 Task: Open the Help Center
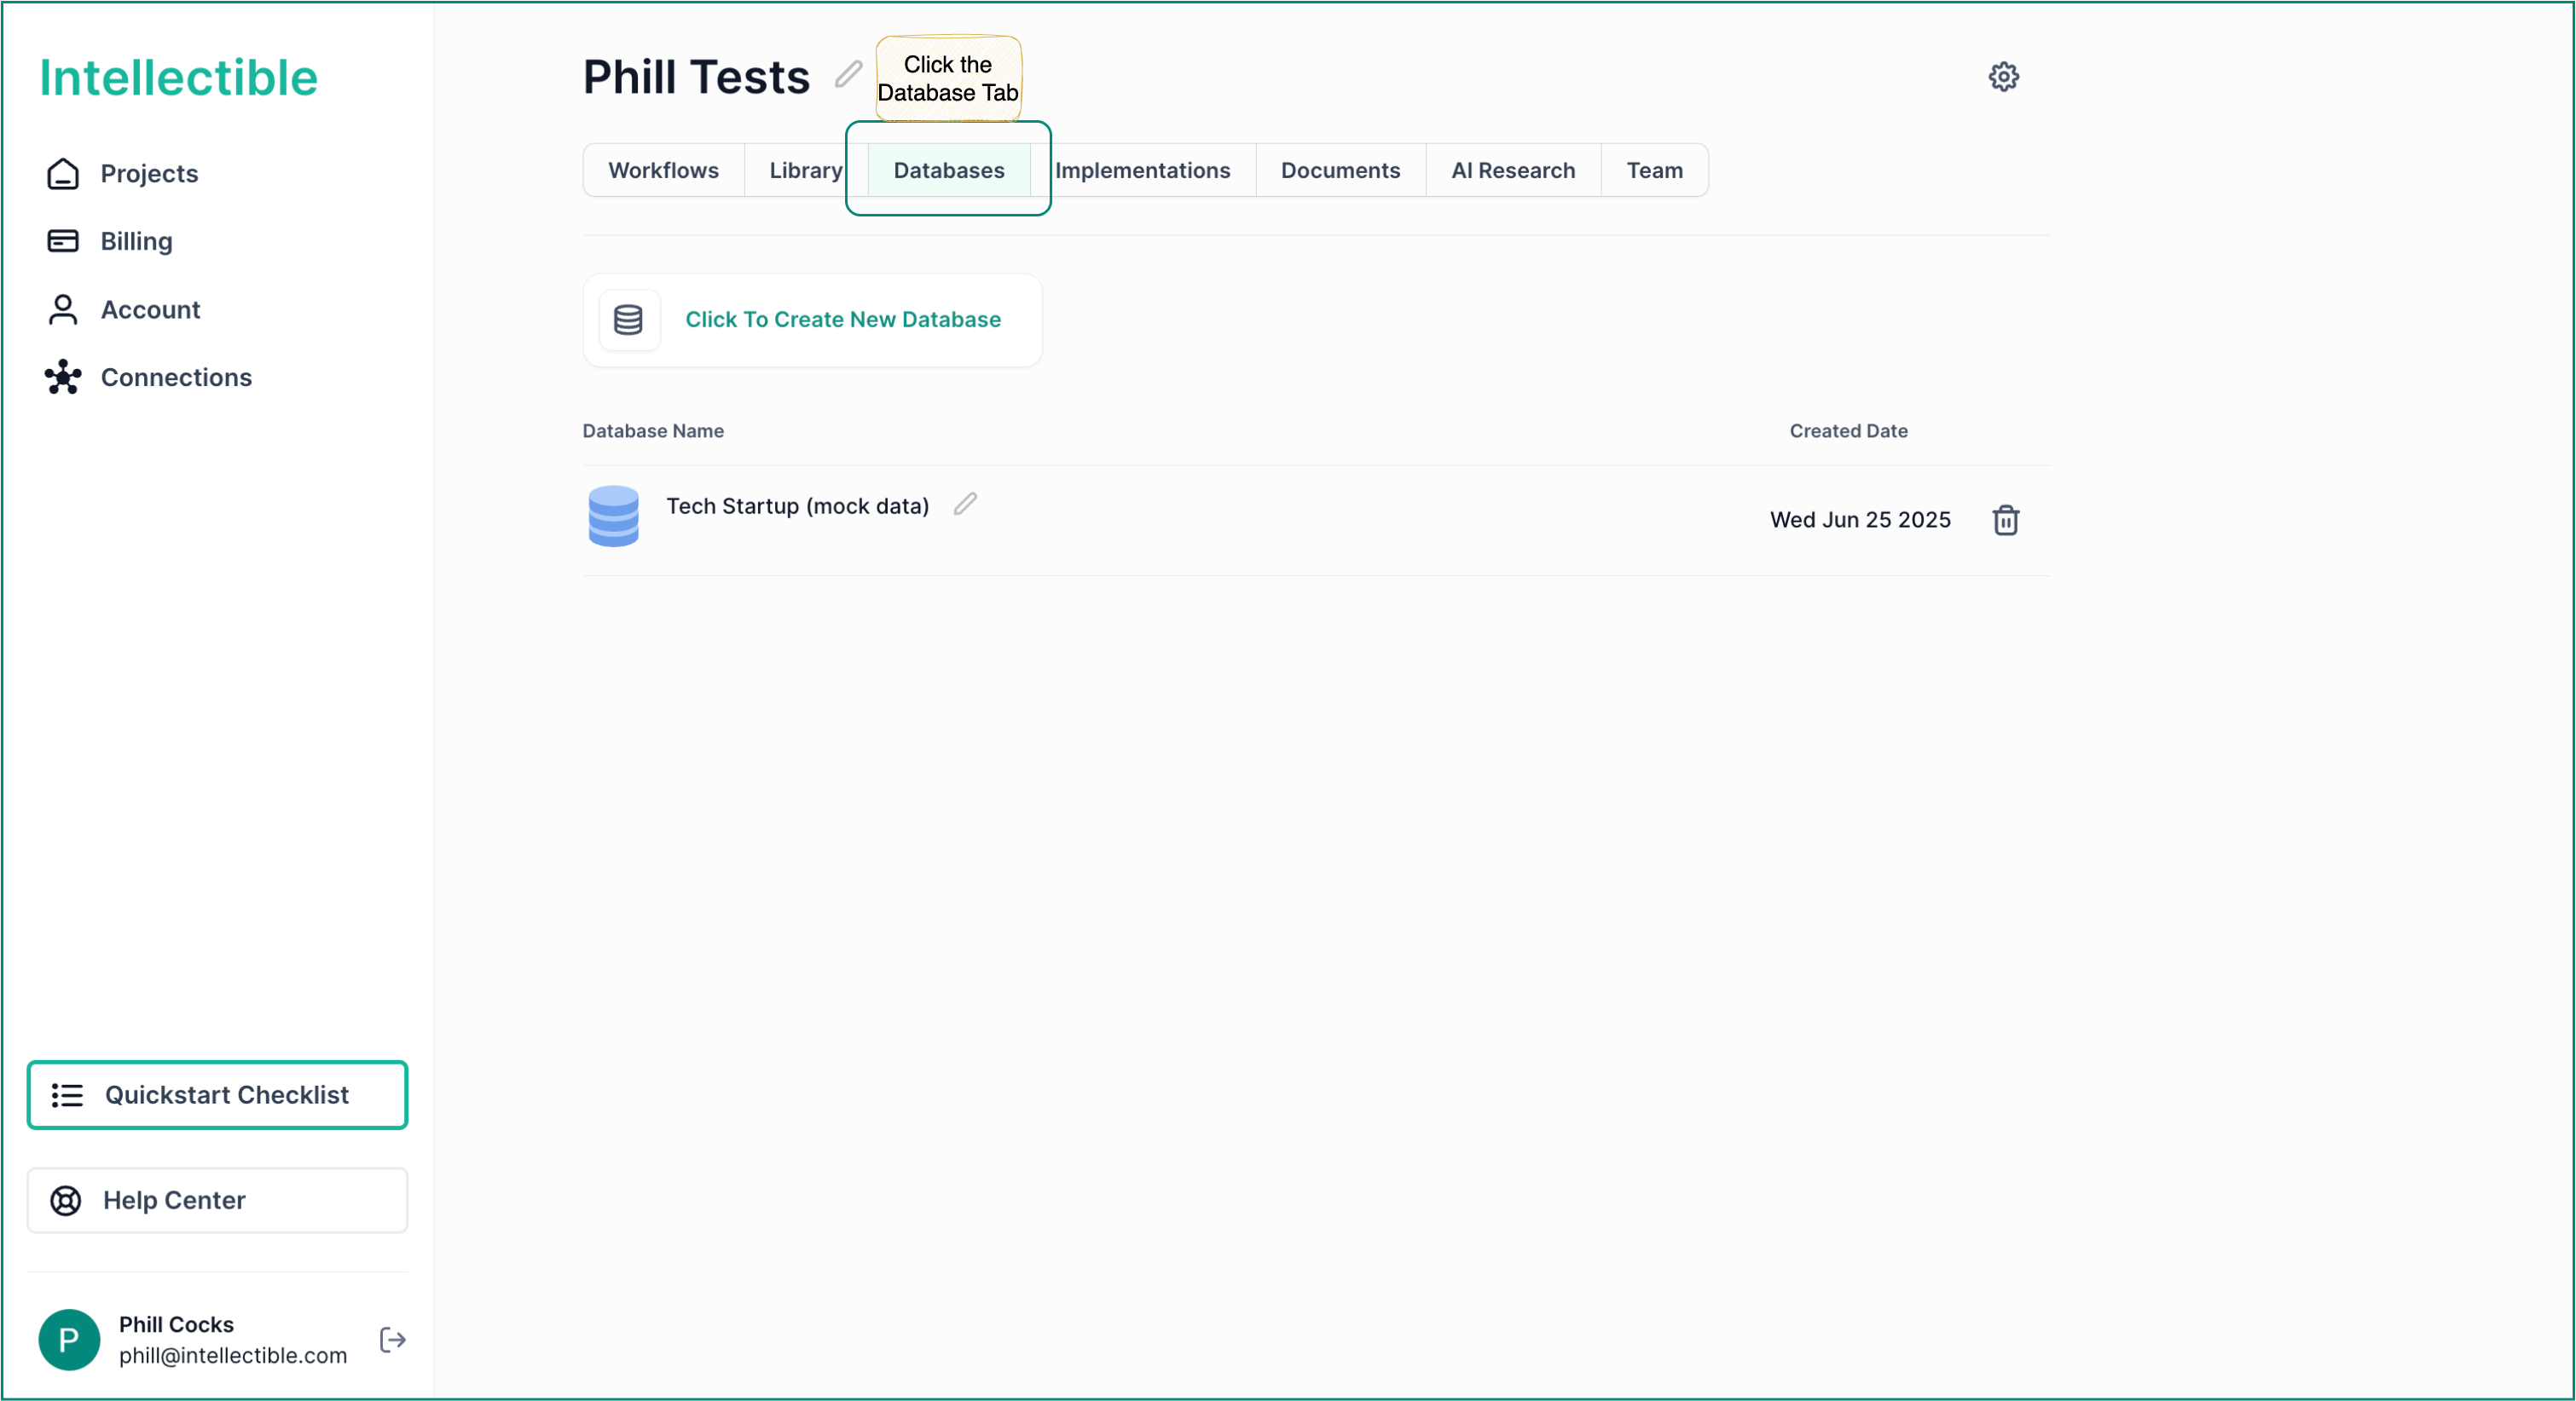pyautogui.click(x=217, y=1199)
